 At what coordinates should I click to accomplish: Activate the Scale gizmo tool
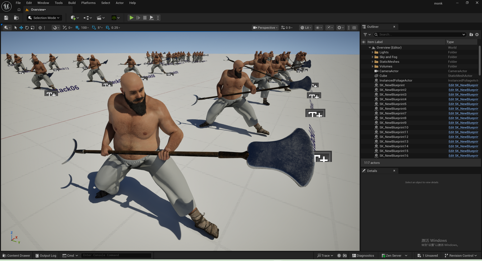(32, 28)
